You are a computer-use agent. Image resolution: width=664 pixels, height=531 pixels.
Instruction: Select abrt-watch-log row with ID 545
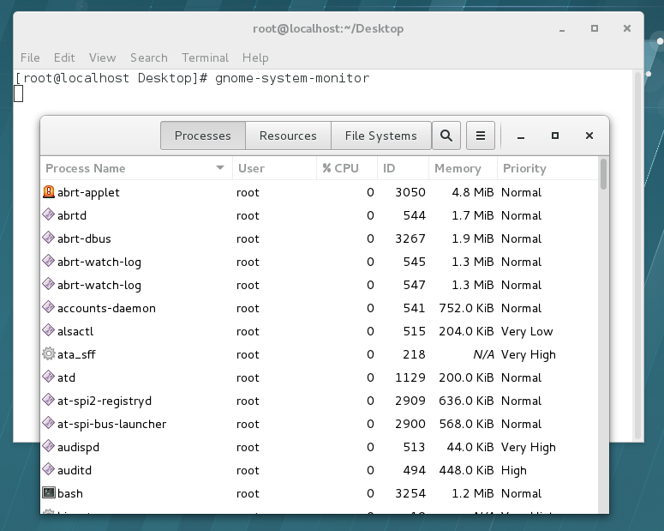(320, 262)
